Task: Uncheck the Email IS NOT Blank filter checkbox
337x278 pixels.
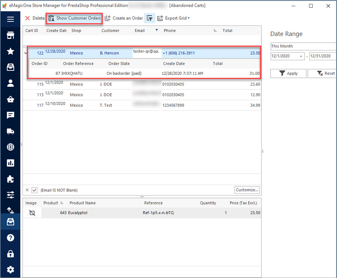Action: (34, 190)
